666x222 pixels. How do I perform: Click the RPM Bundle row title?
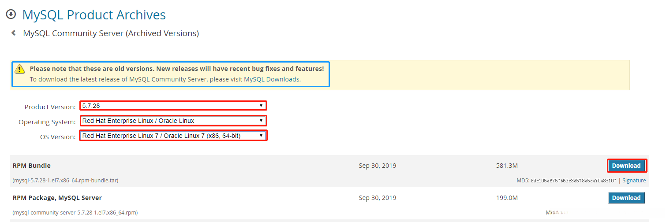coord(32,166)
